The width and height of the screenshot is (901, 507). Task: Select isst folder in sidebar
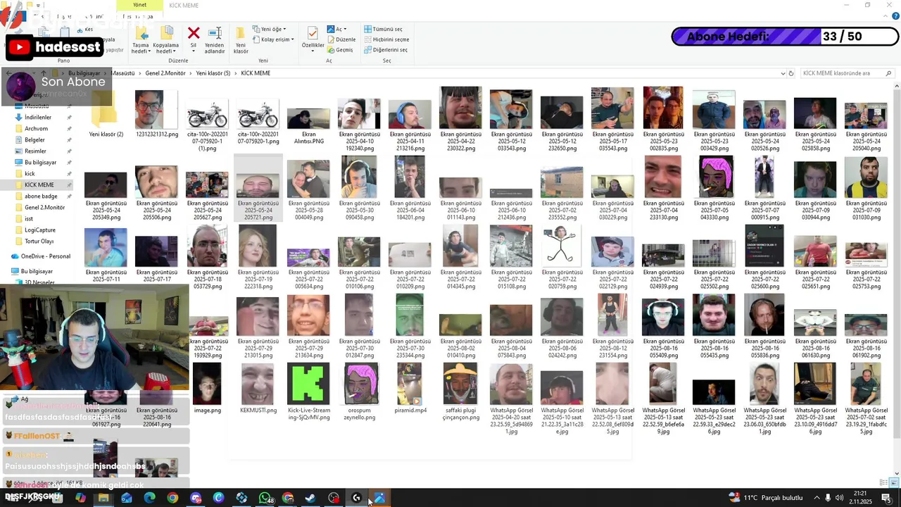click(29, 219)
